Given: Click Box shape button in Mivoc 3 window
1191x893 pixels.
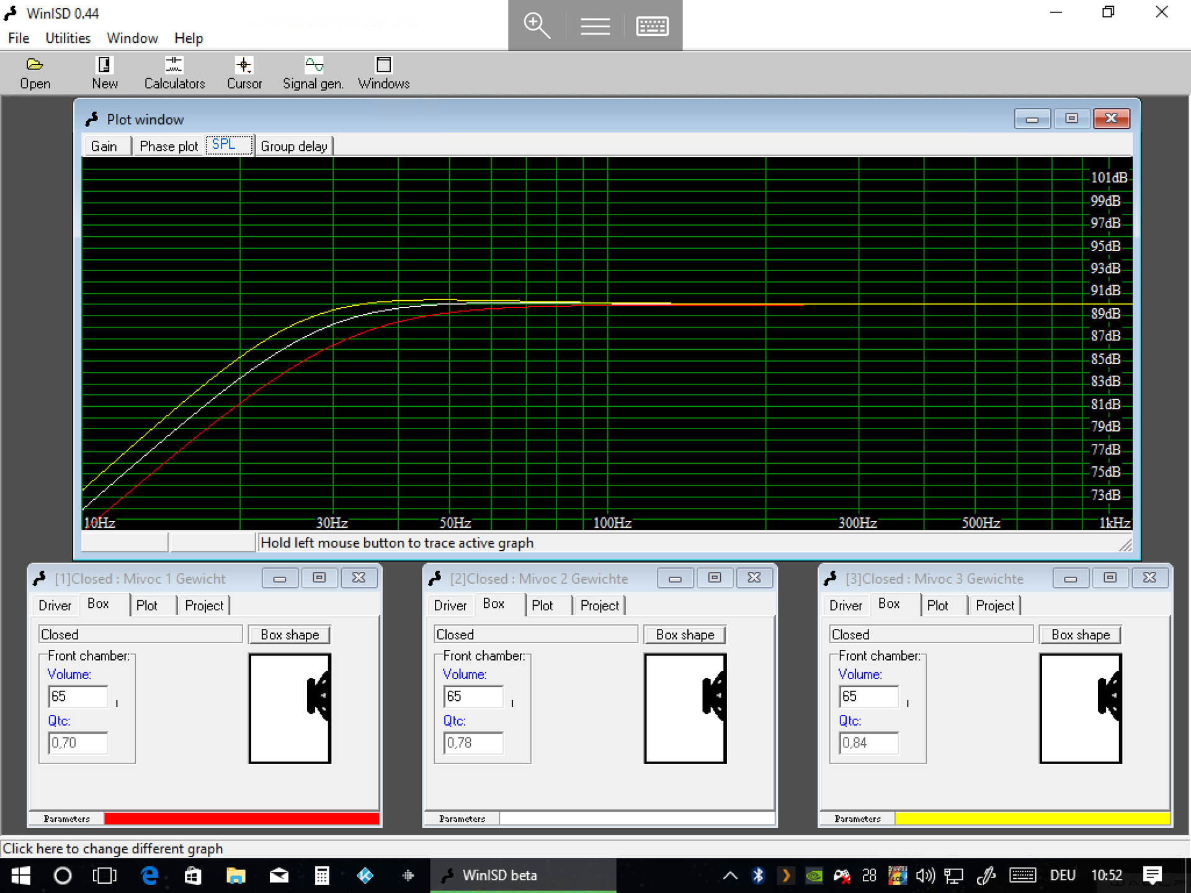Looking at the screenshot, I should [x=1080, y=634].
